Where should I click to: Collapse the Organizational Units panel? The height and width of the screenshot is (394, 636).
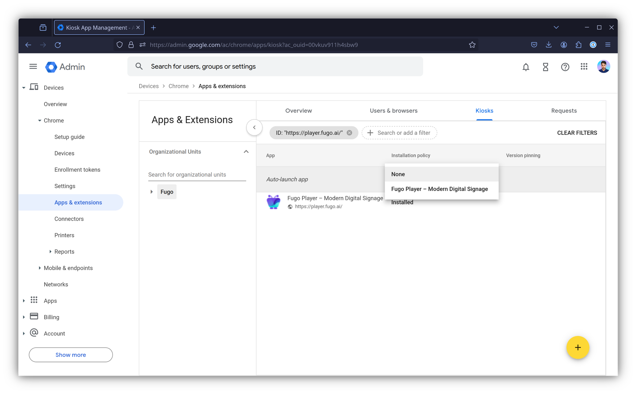246,152
